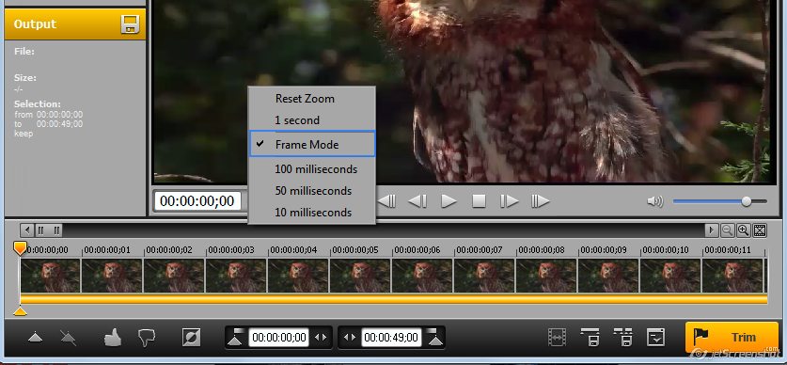Fit timeline to window icon
Image resolution: width=787 pixels, height=365 pixels.
point(760,230)
